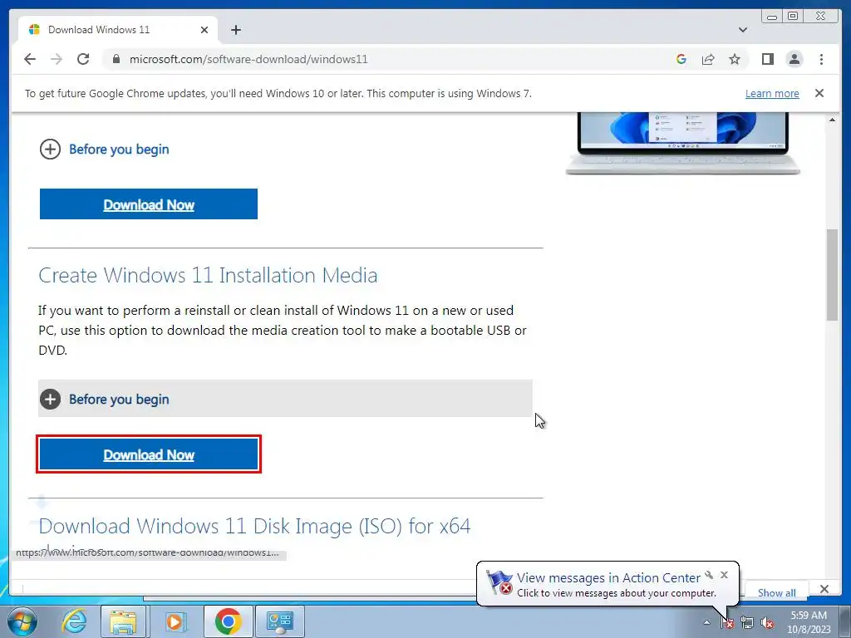
Task: Select the Download Windows 11 tab
Action: click(x=118, y=30)
